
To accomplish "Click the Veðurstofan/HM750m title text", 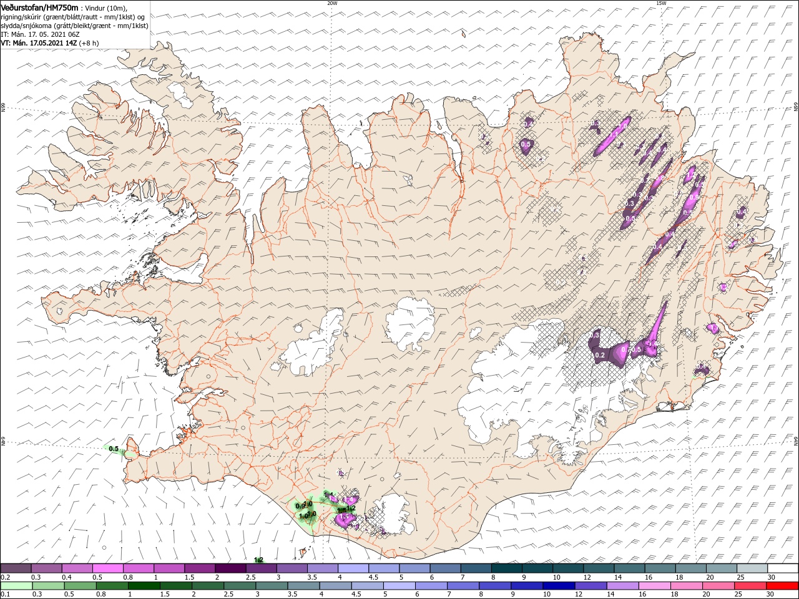I will [x=39, y=7].
